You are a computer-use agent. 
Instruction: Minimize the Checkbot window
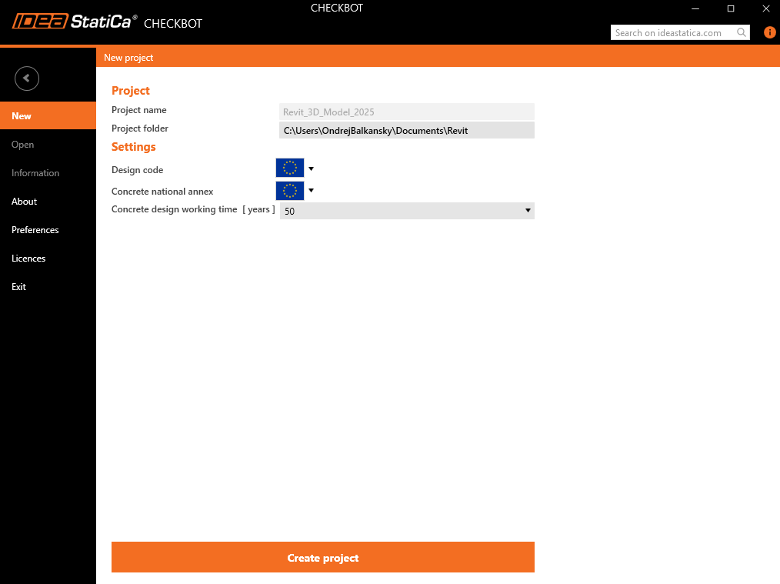click(x=695, y=8)
